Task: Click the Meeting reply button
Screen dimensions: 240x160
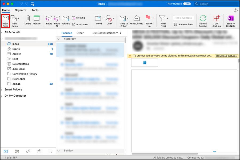Action: pos(78,18)
